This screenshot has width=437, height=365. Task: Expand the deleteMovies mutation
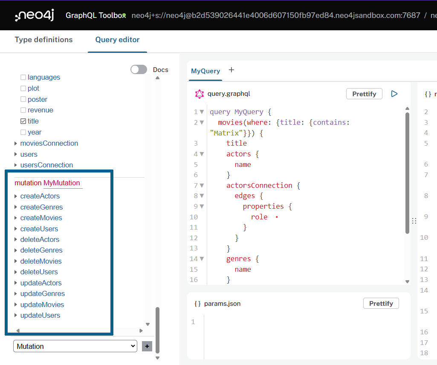pyautogui.click(x=16, y=261)
